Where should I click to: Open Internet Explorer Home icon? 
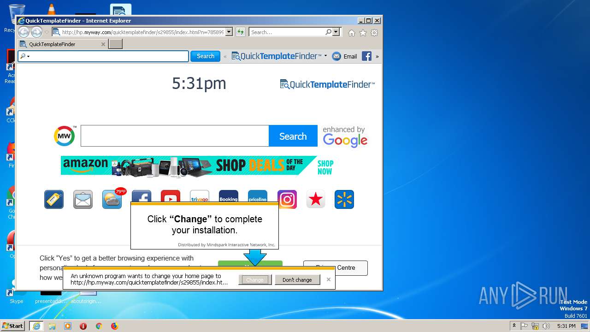pos(352,33)
